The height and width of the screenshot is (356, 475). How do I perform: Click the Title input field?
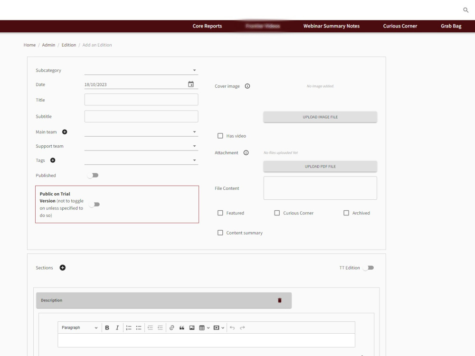[141, 100]
